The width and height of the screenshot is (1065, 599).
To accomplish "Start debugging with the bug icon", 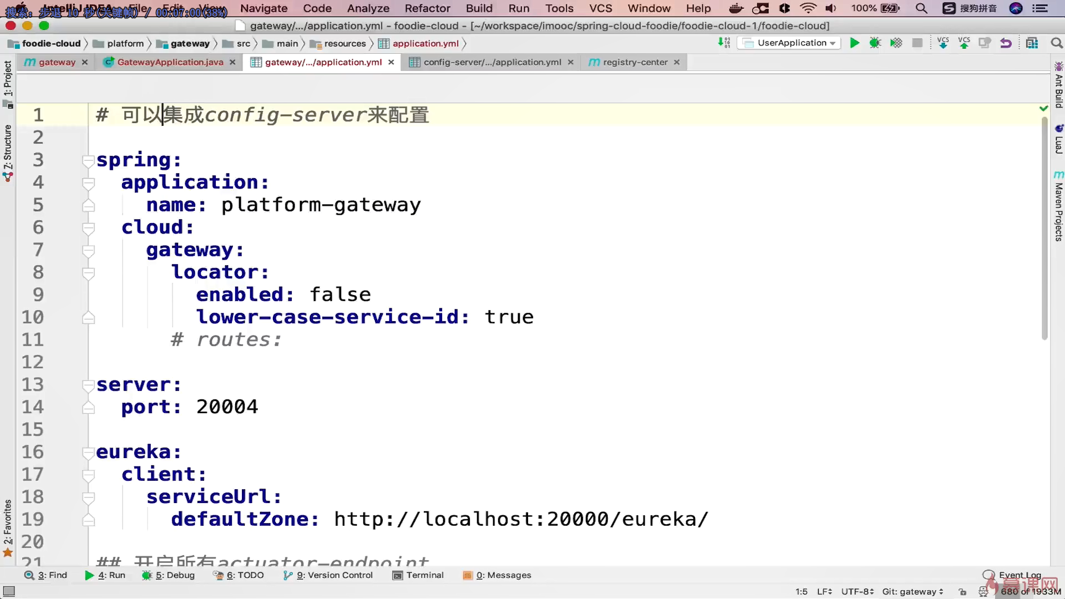I will tap(875, 43).
